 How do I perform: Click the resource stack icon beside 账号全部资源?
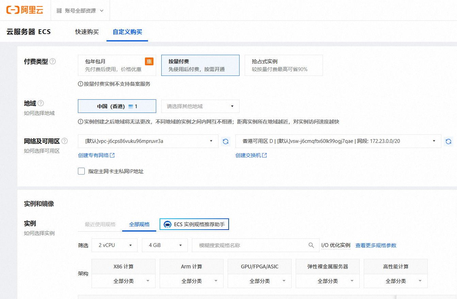(x=59, y=10)
